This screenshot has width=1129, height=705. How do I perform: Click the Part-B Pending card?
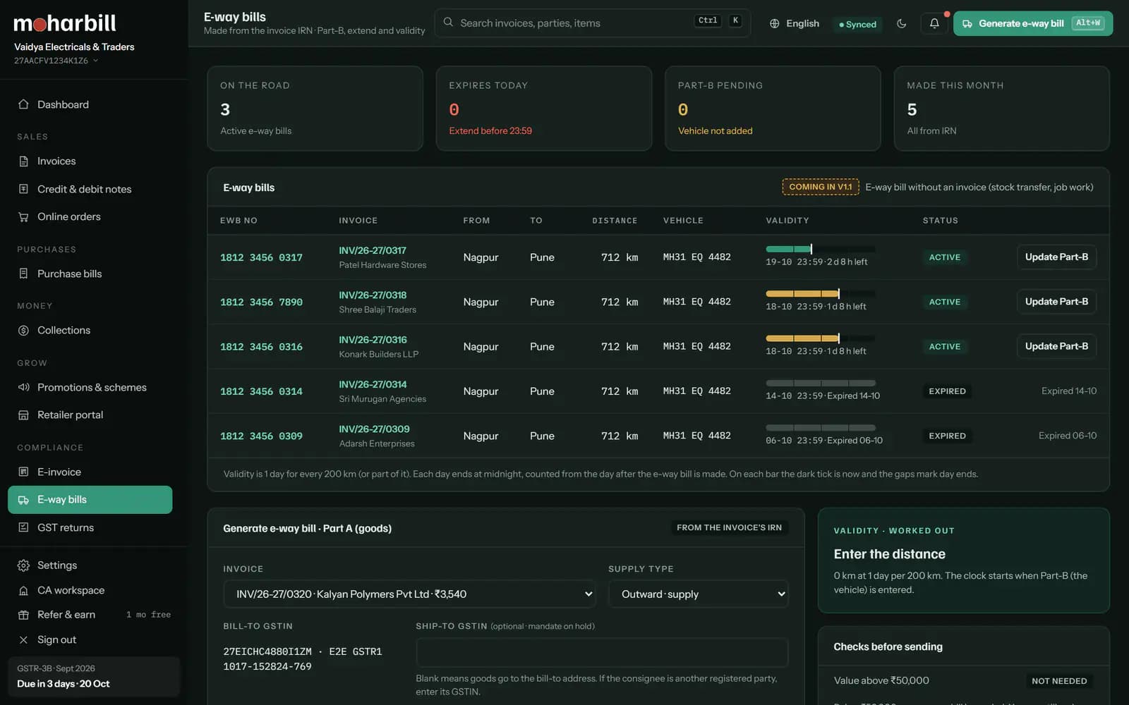[773, 109]
